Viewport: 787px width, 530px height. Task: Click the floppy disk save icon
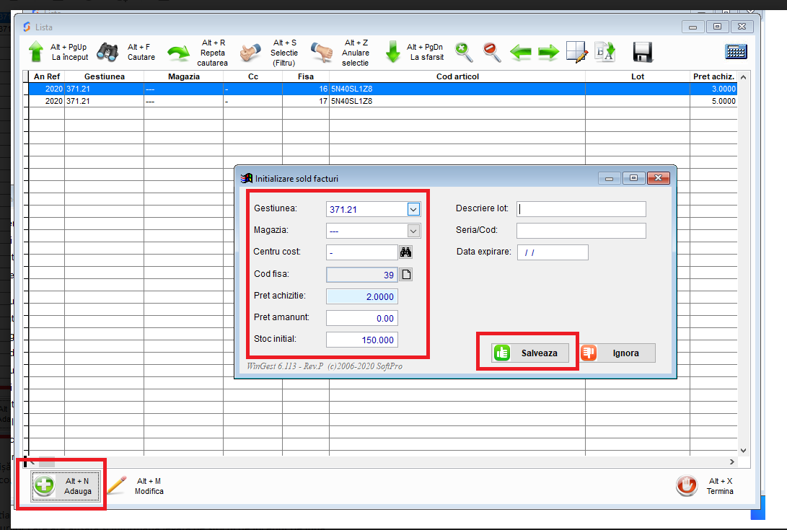click(x=642, y=52)
